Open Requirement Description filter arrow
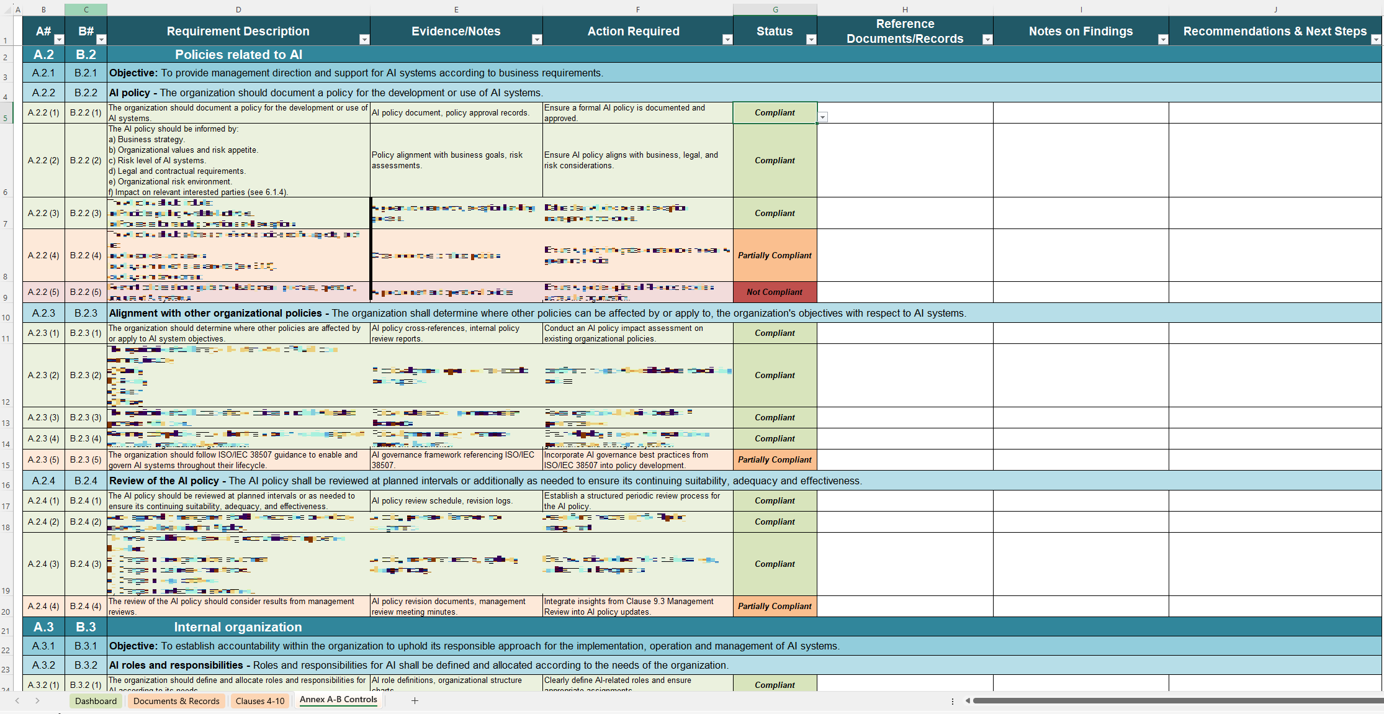 point(364,40)
